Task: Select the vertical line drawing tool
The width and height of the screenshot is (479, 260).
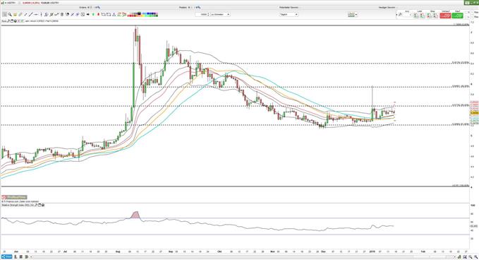Action: pyautogui.click(x=41, y=14)
